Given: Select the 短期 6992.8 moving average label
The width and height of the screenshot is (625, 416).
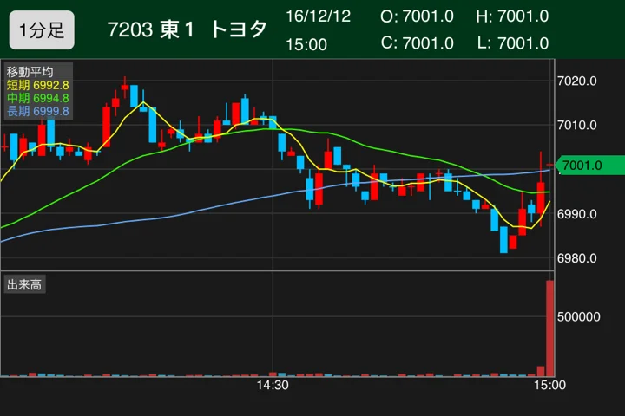Looking at the screenshot, I should [38, 85].
